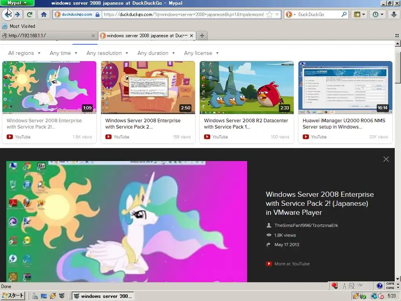Click the May 17 2013 date text
The height and width of the screenshot is (301, 401).
point(287,245)
